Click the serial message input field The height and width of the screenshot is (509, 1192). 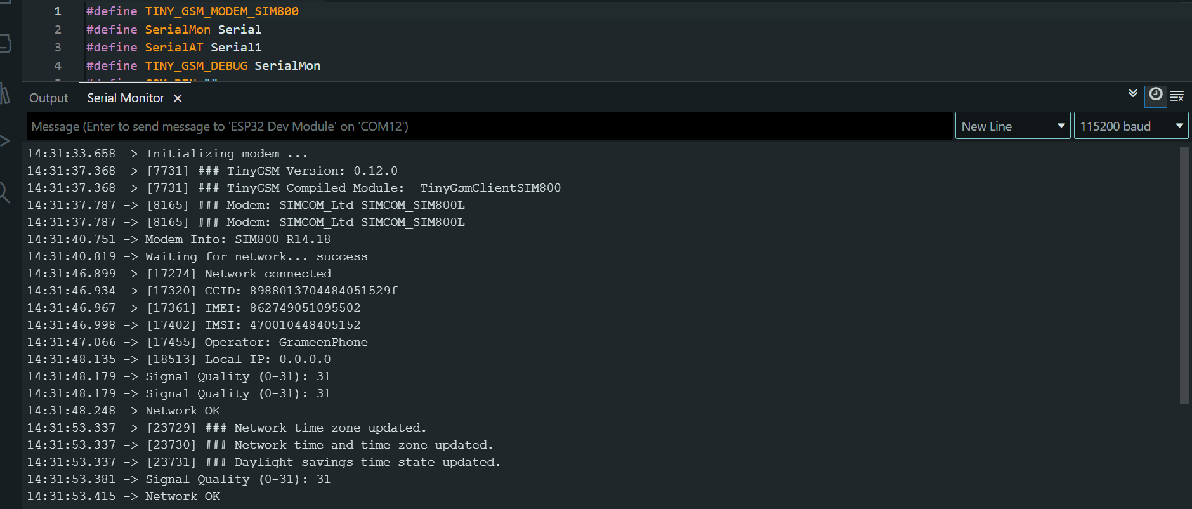coord(488,126)
